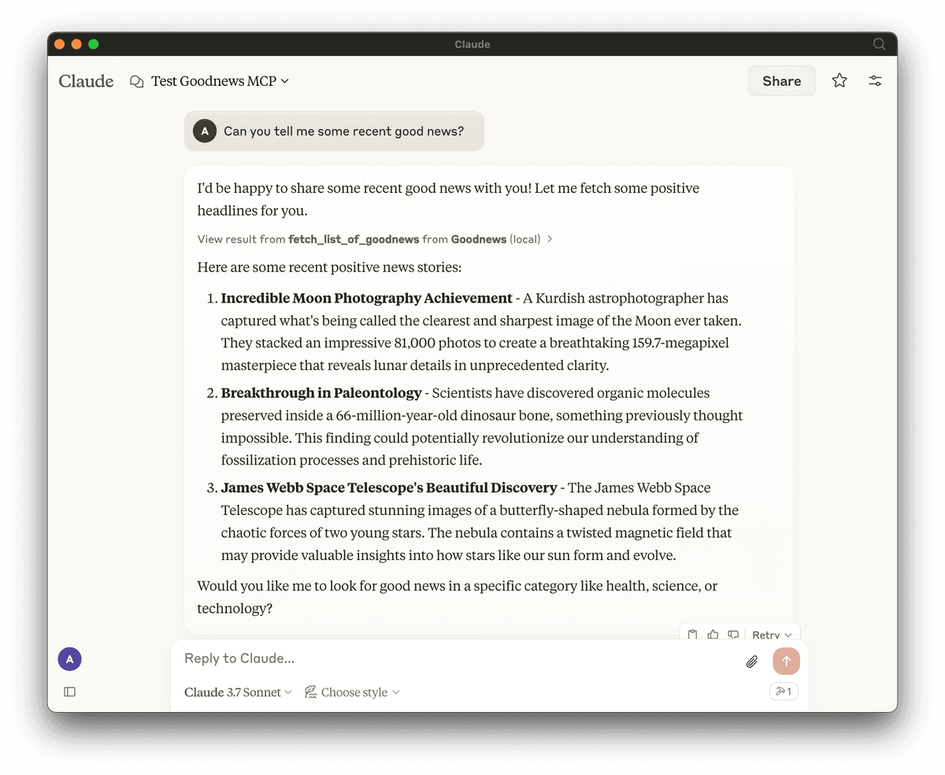Go to home via Claude logo

click(x=86, y=81)
